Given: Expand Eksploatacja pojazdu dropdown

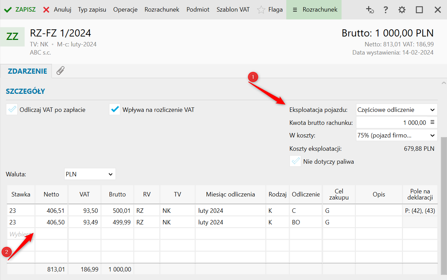Looking at the screenshot, I should click(x=396, y=110).
